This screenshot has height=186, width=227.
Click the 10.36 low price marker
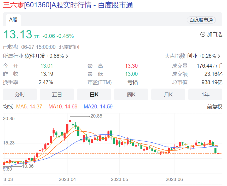(28, 166)
